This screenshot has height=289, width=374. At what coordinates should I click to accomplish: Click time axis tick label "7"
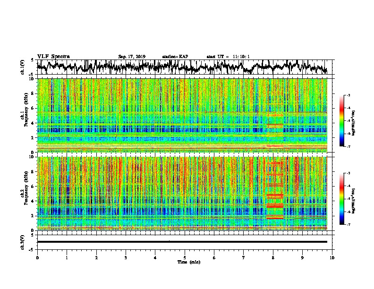244,258
